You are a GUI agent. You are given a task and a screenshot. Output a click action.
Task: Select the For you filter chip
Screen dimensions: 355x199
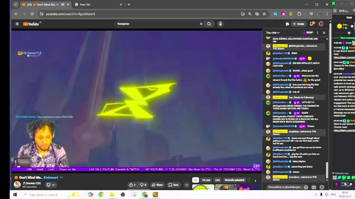click(x=206, y=180)
